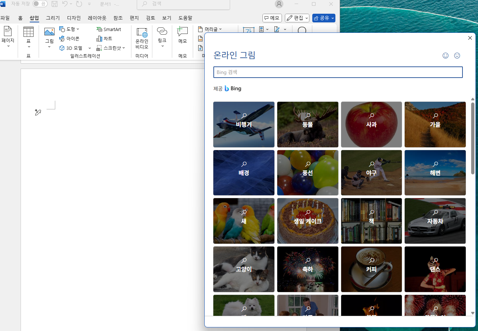Switch to the 그리기 (Draw) tab
Image resolution: width=478 pixels, height=331 pixels.
click(53, 18)
